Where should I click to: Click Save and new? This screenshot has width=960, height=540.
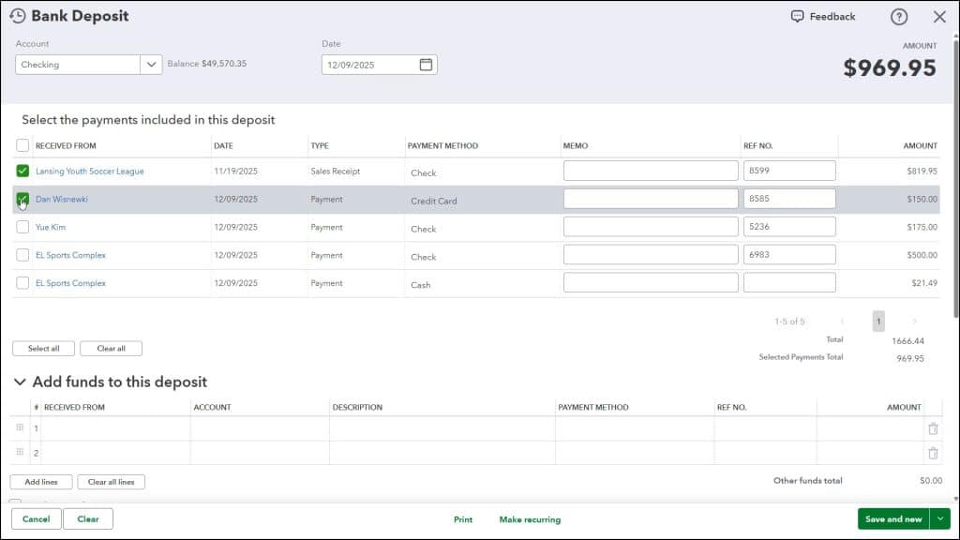point(892,518)
